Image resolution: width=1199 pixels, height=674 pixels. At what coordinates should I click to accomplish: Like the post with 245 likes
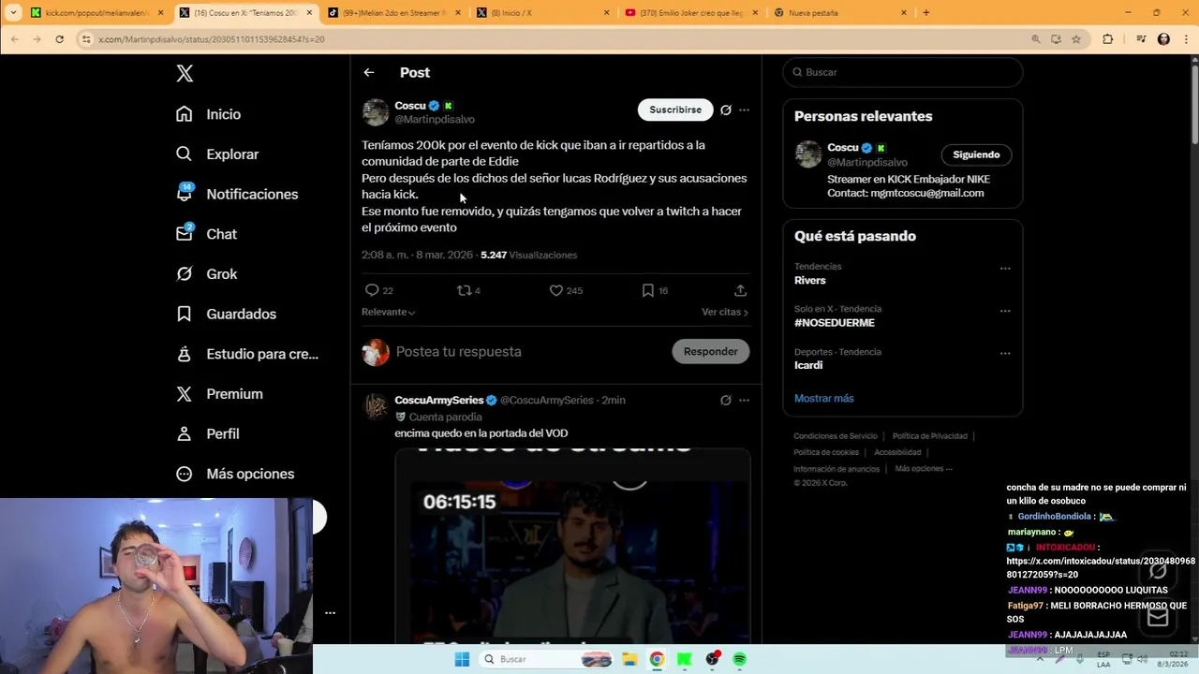coord(556,290)
